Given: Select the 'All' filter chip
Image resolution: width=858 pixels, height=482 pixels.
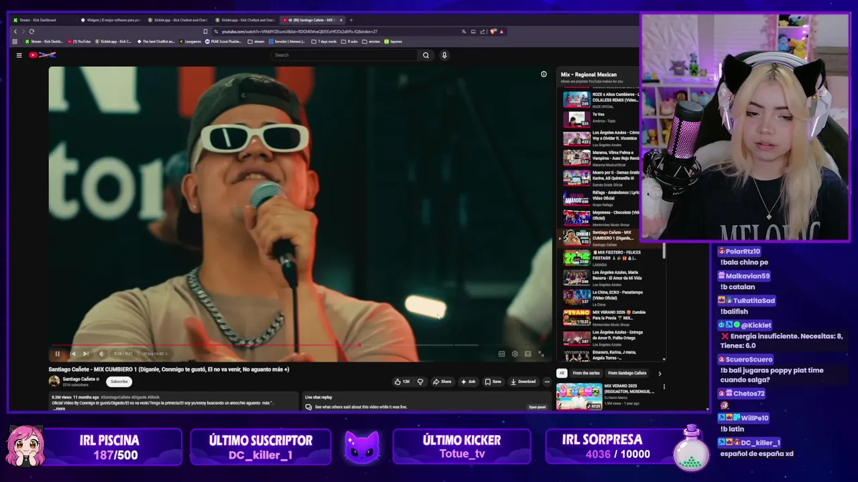Looking at the screenshot, I should (x=562, y=373).
